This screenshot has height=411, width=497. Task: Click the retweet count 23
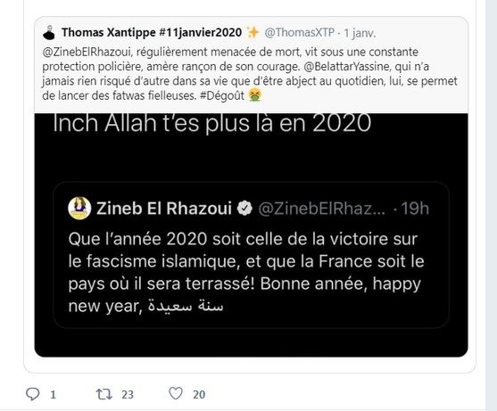click(x=128, y=395)
